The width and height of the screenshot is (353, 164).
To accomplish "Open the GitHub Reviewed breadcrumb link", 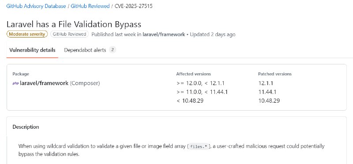I will (x=90, y=6).
